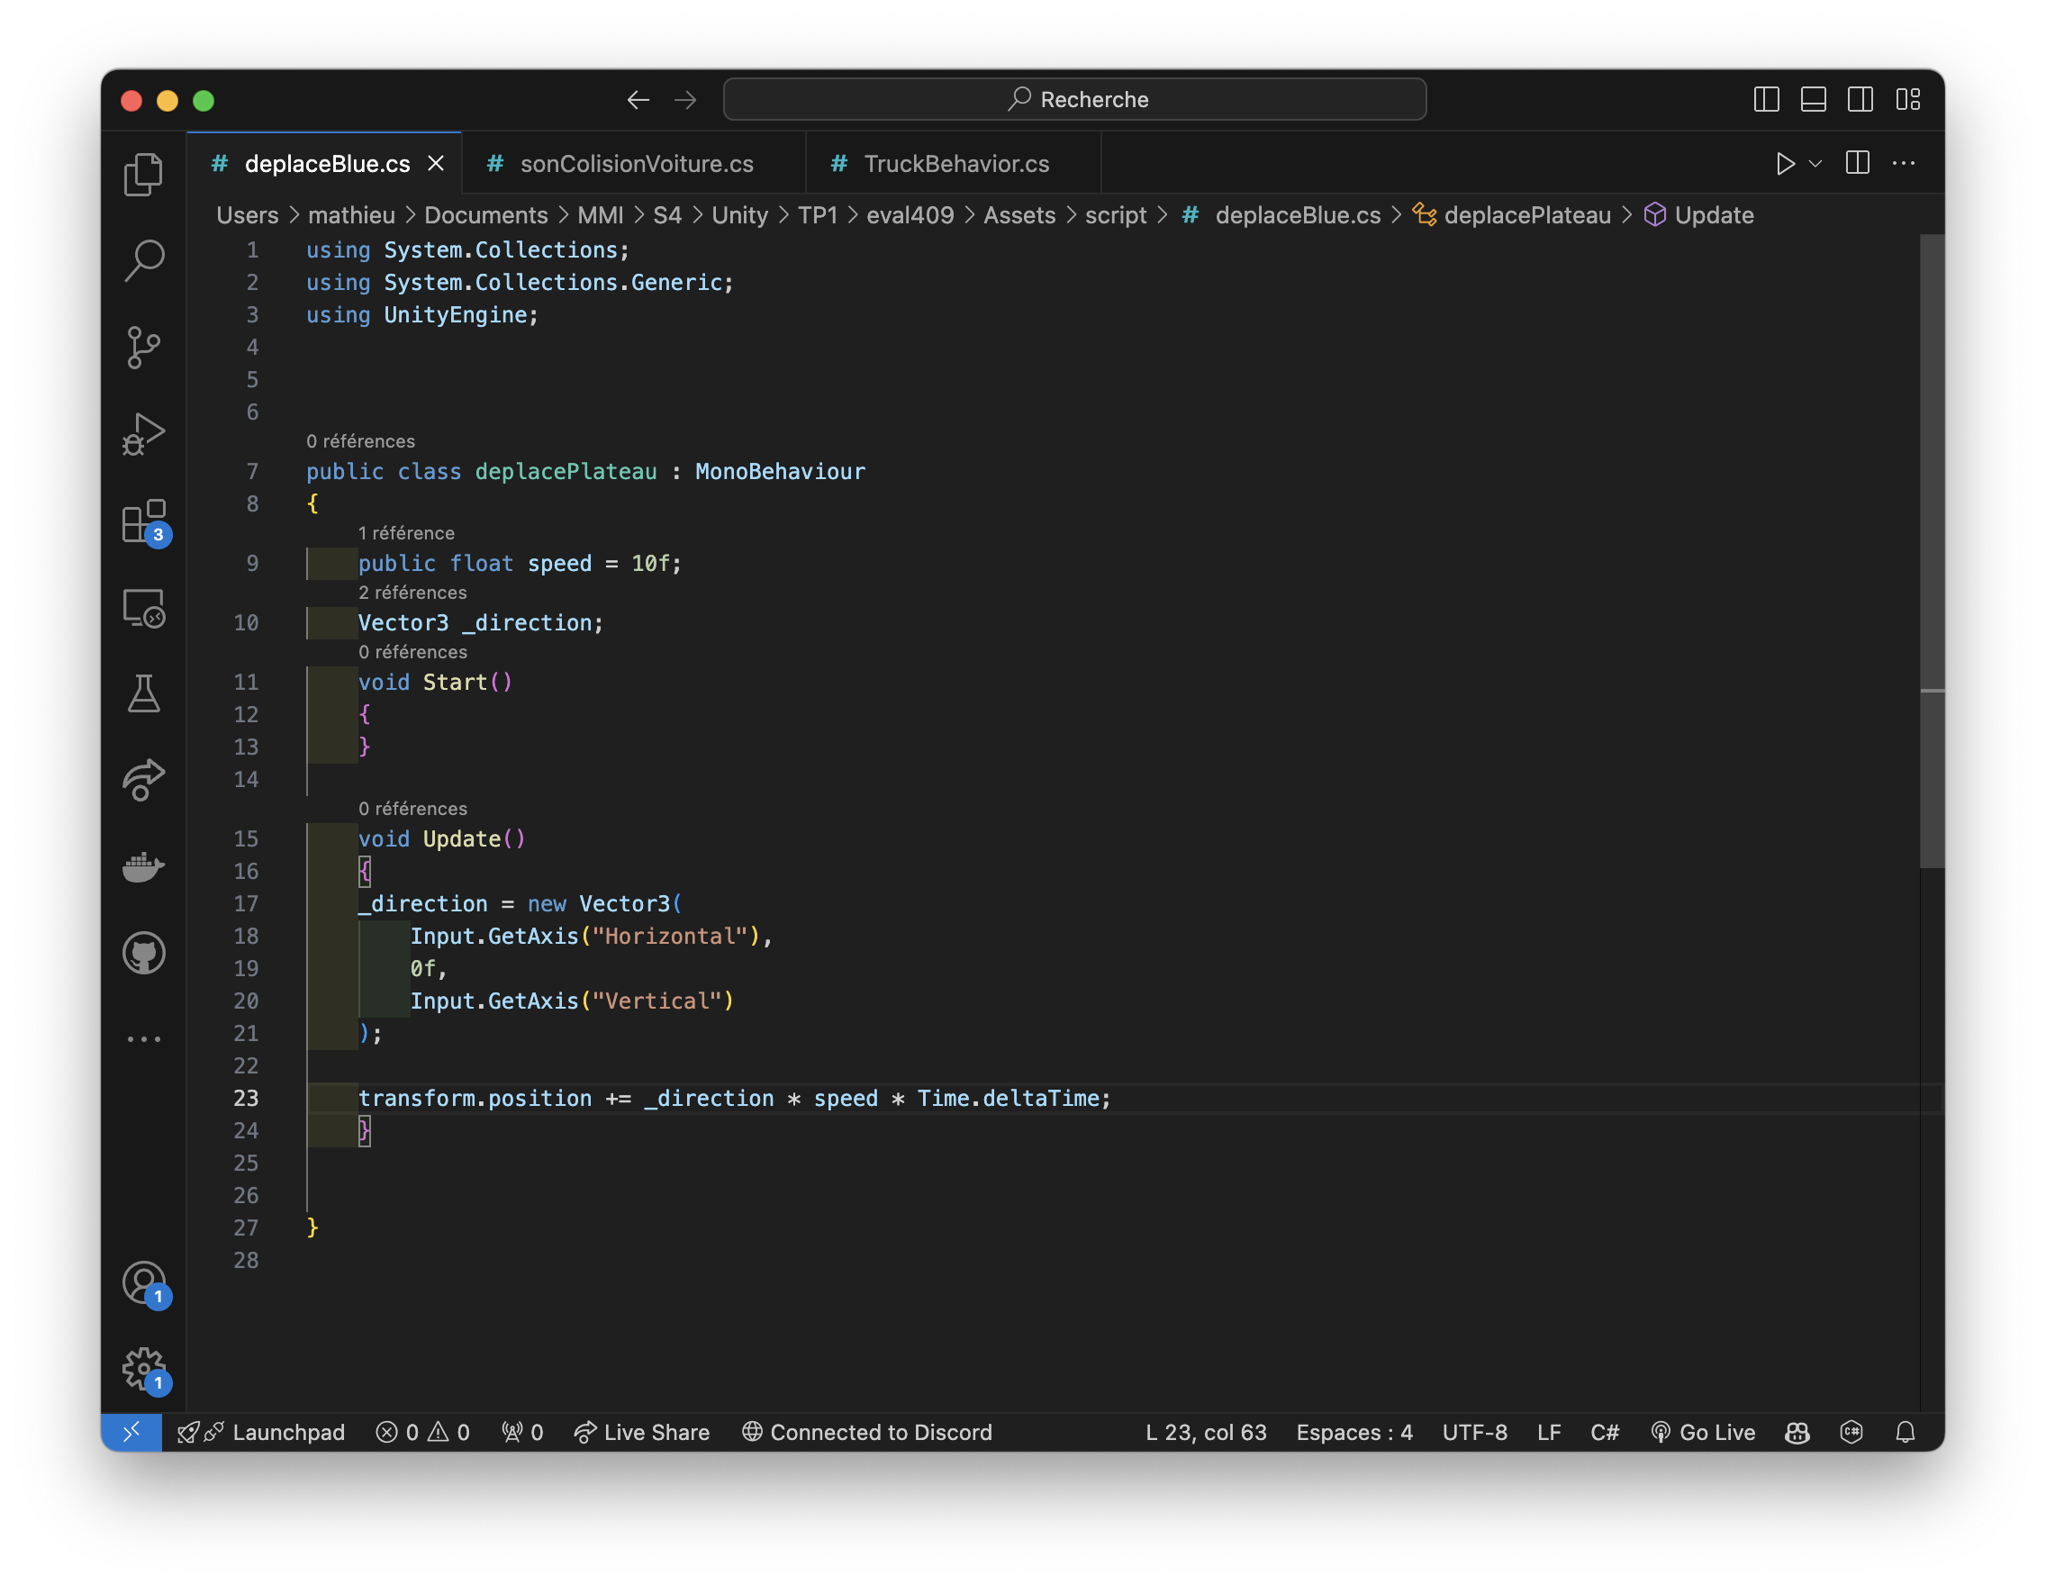Click Go Live in status bar
Screen dimensions: 2046x1585
pos(1703,1432)
